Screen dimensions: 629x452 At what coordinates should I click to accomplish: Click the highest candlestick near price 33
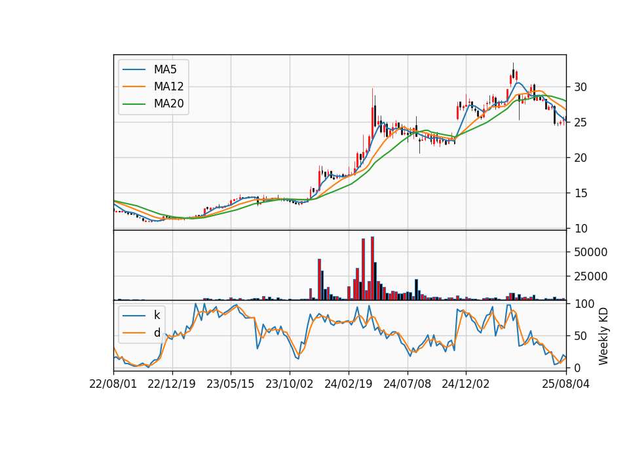click(513, 71)
